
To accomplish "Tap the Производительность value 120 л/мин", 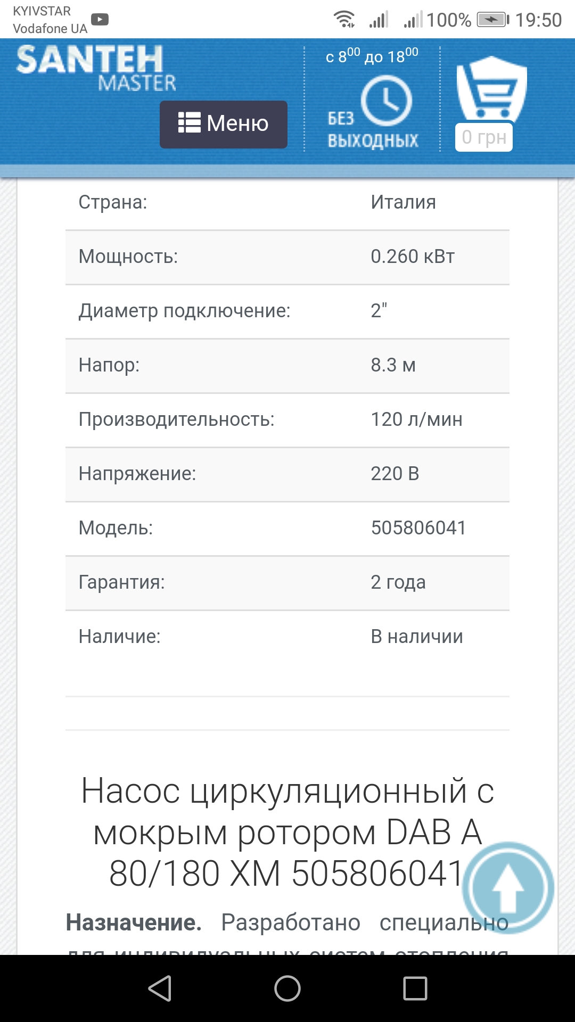I will [416, 419].
